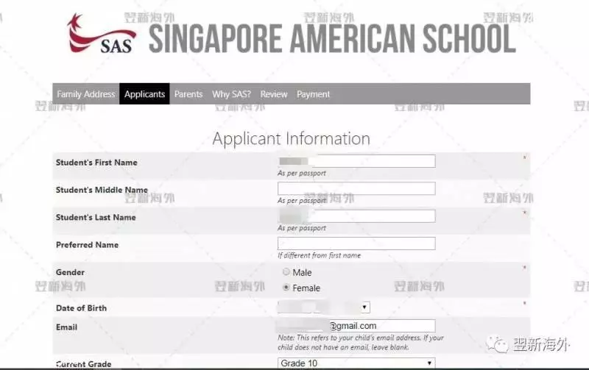Focus the Student's Middle Name field
Viewport: 589px width, 370px height.
[x=356, y=188]
